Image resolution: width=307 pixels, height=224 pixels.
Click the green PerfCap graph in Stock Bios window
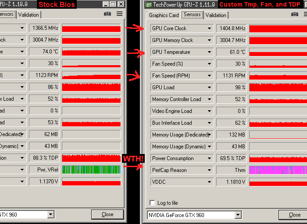[x=91, y=169]
